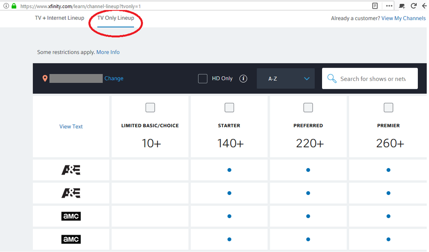The image size is (429, 252).
Task: Click the HD Only info icon
Action: 243,78
